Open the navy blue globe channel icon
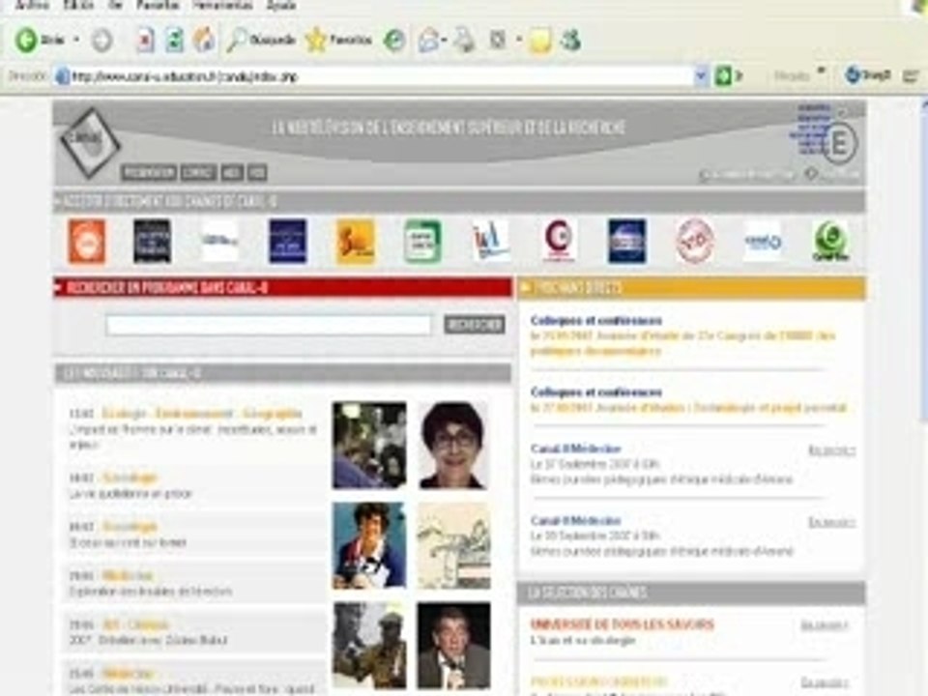The image size is (928, 696). (626, 241)
